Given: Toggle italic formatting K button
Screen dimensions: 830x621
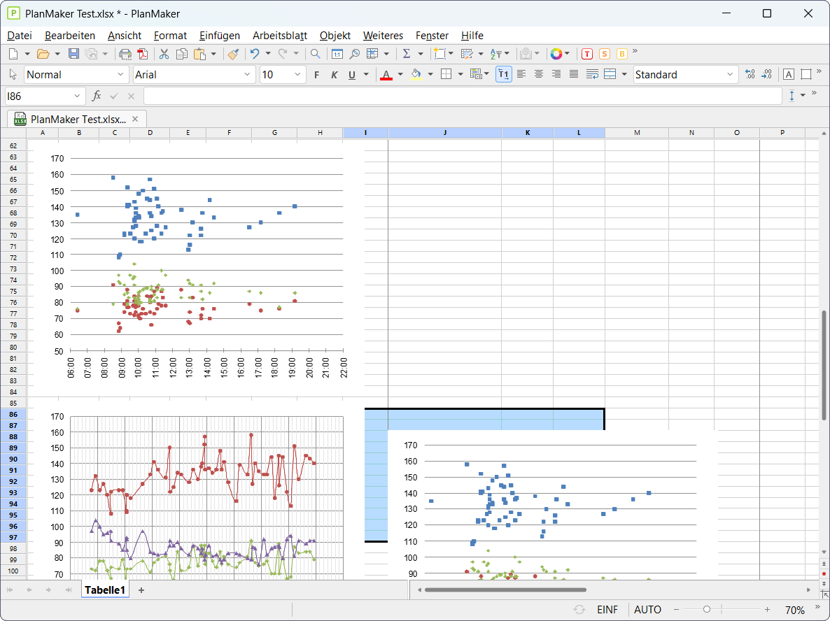Looking at the screenshot, I should click(x=334, y=75).
